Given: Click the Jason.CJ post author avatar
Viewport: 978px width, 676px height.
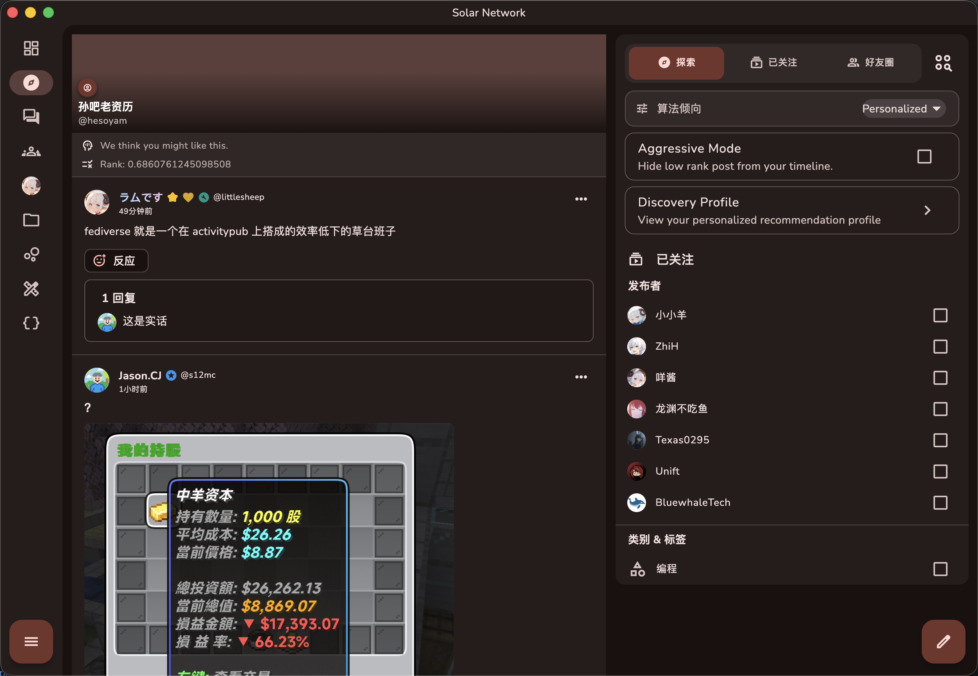Looking at the screenshot, I should pyautogui.click(x=96, y=380).
